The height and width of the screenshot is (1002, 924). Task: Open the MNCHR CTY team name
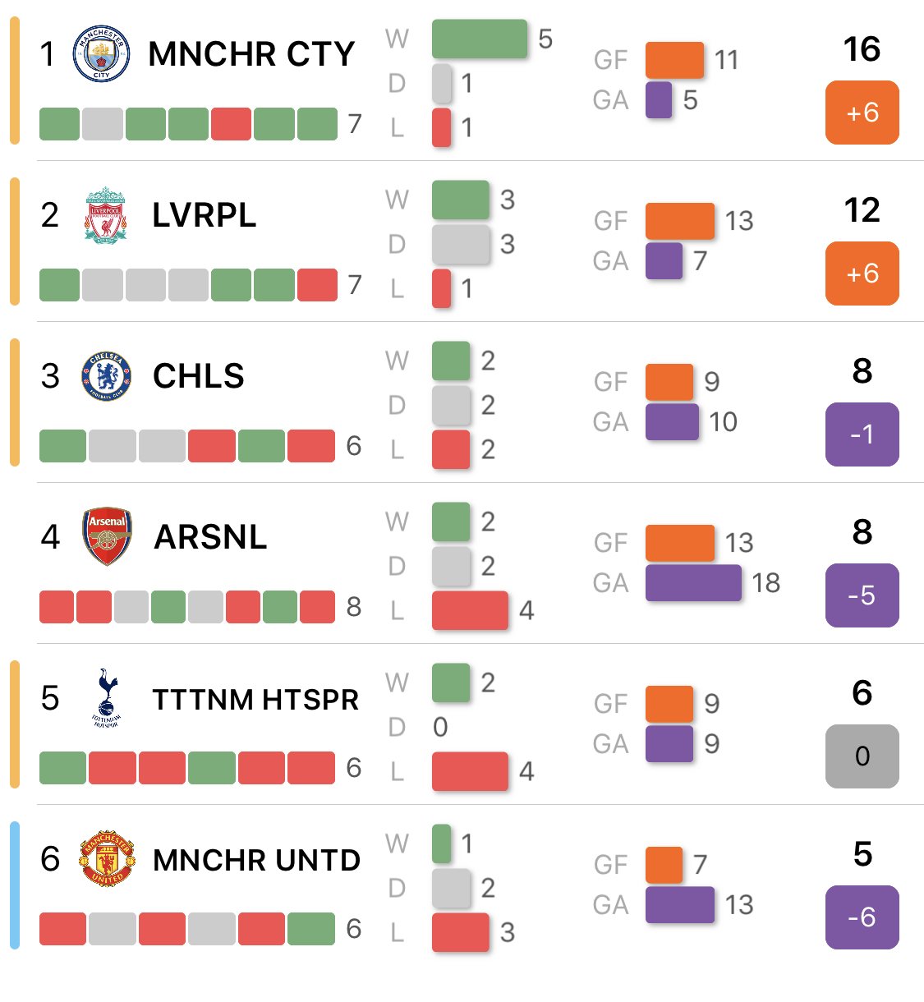click(251, 54)
